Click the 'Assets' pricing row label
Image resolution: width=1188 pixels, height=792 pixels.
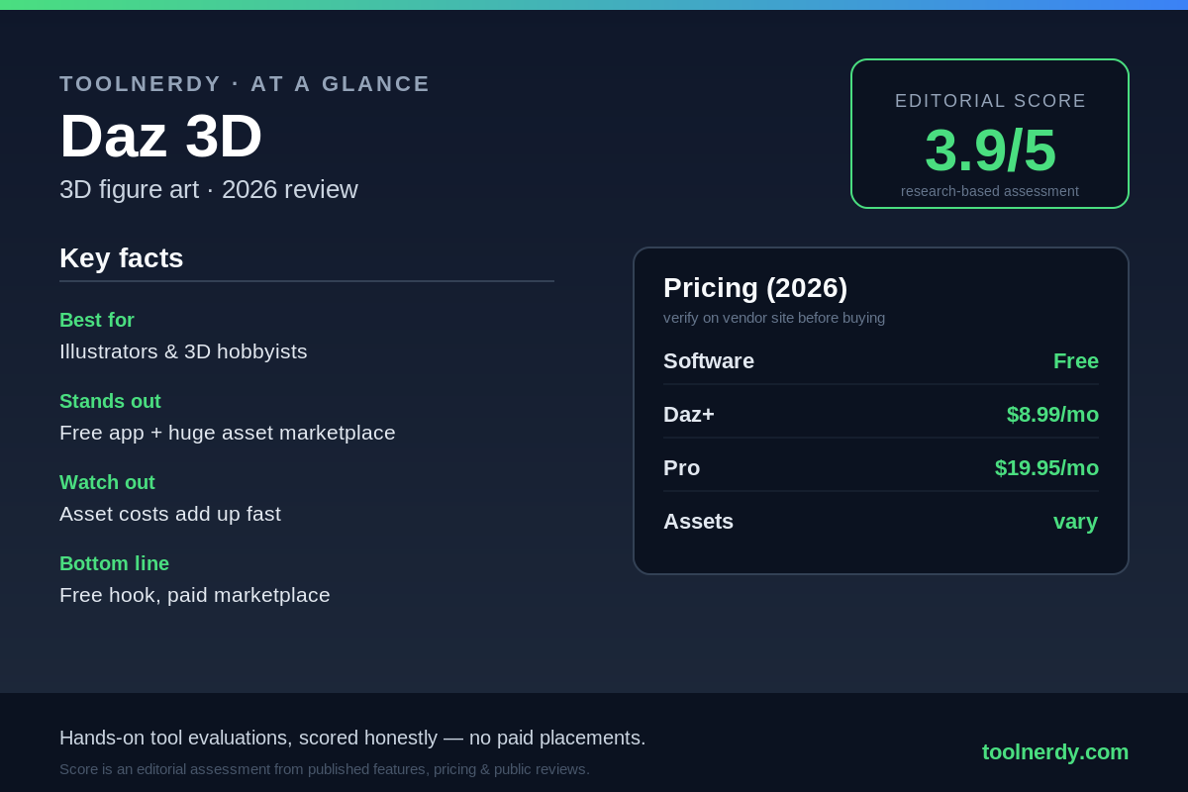[699, 522]
